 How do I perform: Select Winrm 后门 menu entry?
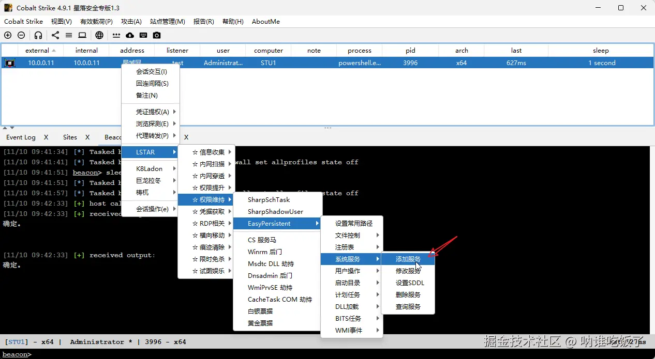277,252
